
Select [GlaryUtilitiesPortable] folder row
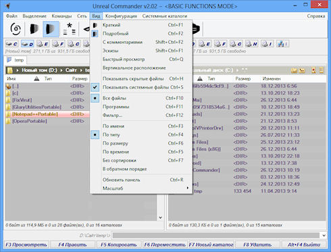47,107
